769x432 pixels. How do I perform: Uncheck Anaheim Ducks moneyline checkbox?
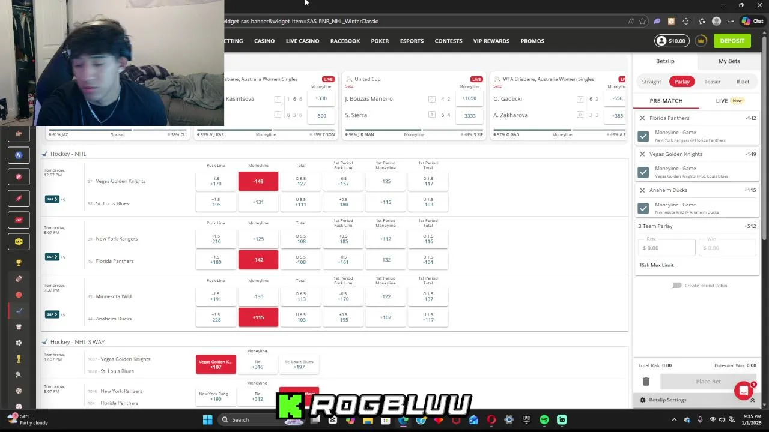click(x=643, y=208)
